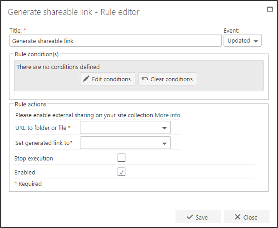Click the 'Rule actions' section label
The height and width of the screenshot is (228, 278).
31,104
